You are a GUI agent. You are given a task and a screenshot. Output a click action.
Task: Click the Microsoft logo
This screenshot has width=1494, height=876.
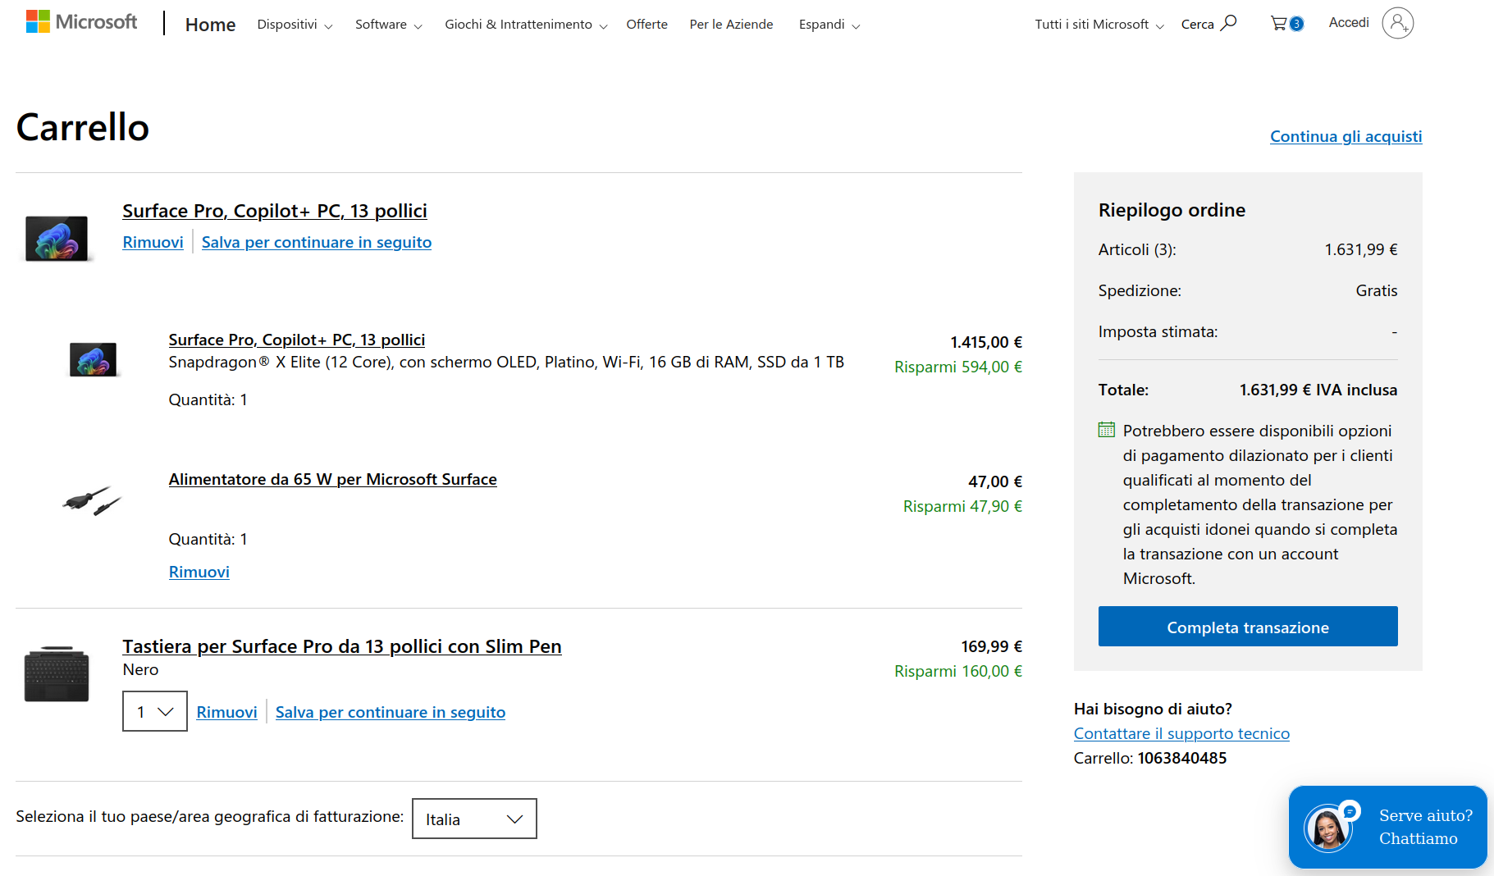click(x=81, y=22)
